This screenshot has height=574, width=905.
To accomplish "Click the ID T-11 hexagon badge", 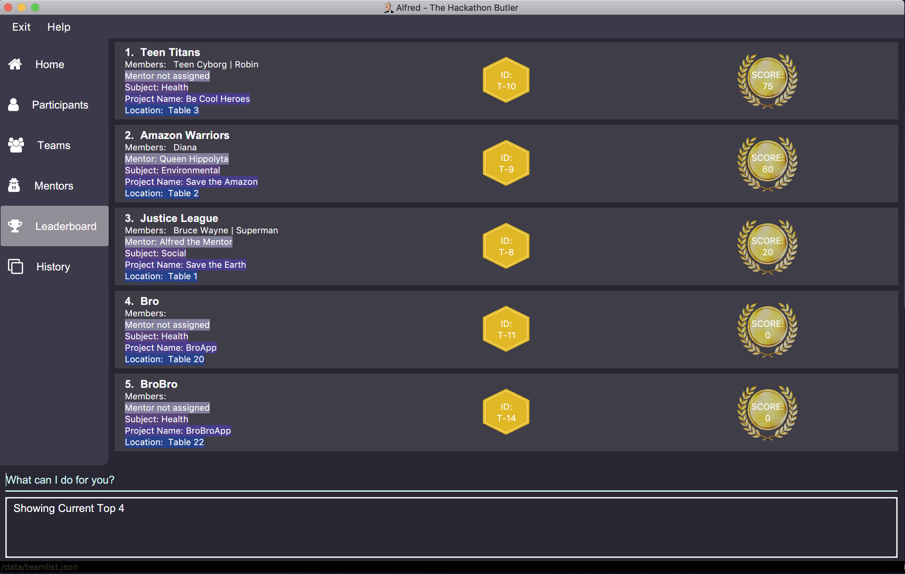I will point(506,329).
